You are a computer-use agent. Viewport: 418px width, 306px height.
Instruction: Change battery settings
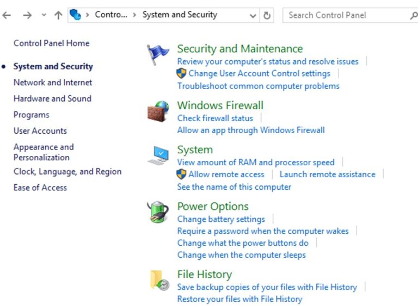(221, 219)
